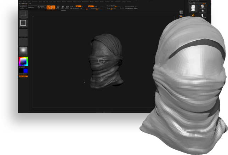
Task: Enable Zadd sculpting mode
Action: click(x=90, y=6)
